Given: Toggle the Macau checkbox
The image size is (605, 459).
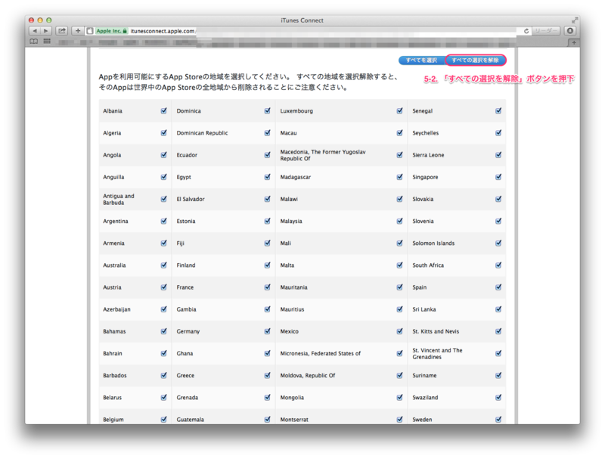Looking at the screenshot, I should point(399,132).
